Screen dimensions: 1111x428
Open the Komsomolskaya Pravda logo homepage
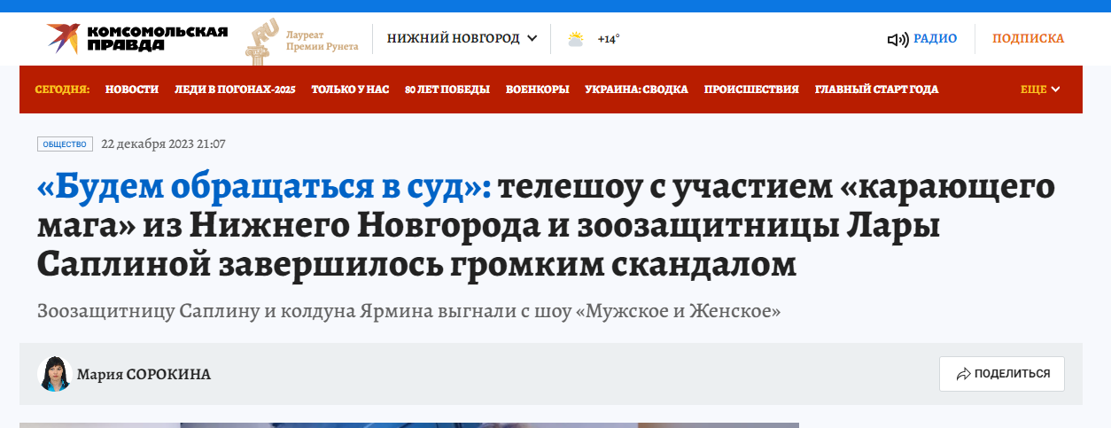coord(136,38)
